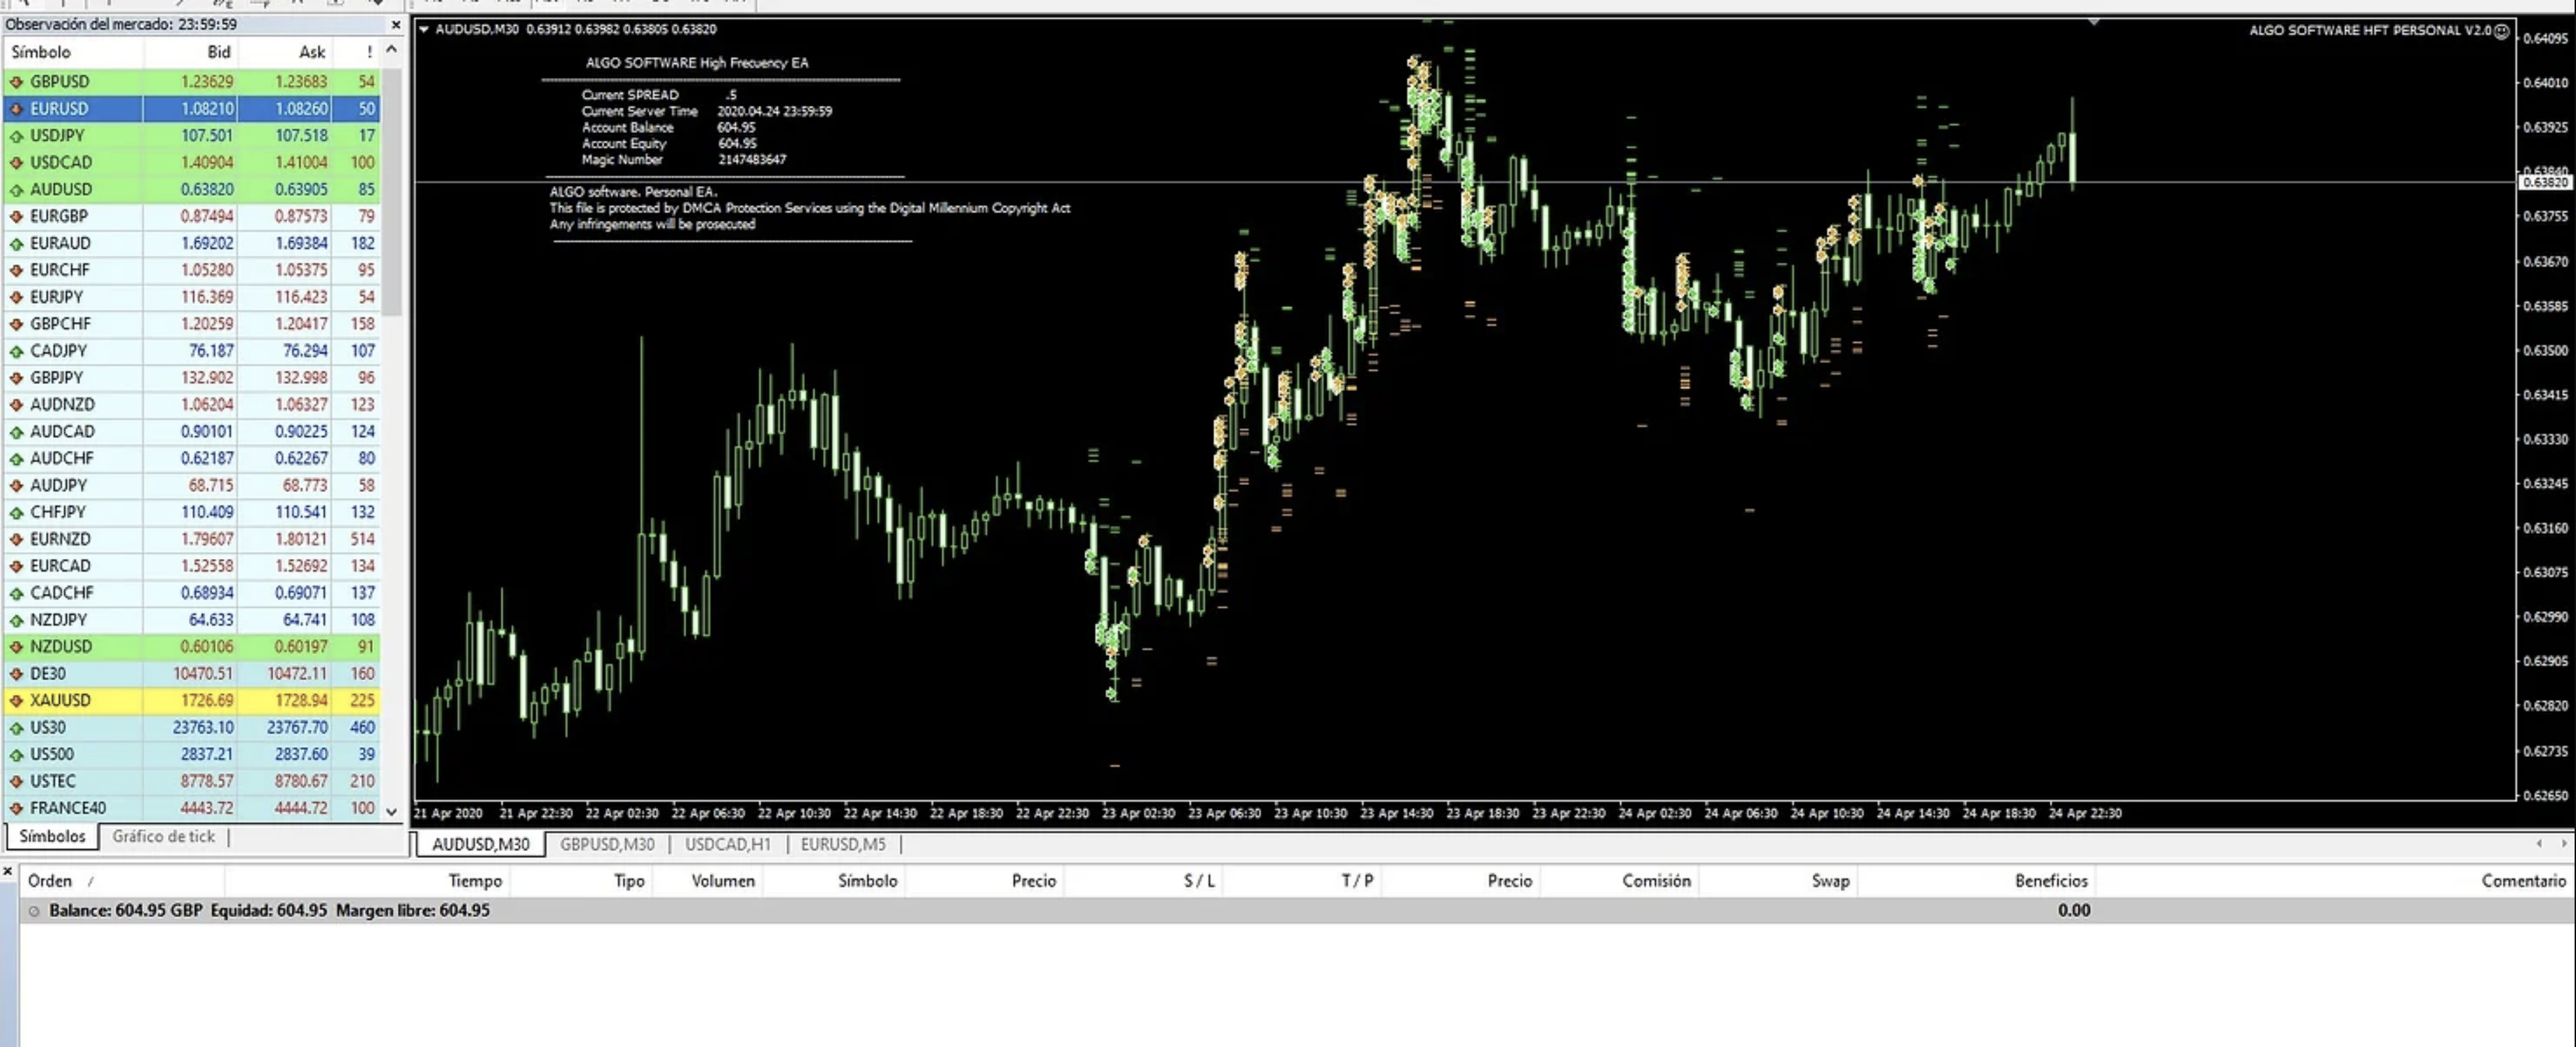Click the GBPUSD symbol arrow icon
2576x1047 pixels.
coord(16,82)
